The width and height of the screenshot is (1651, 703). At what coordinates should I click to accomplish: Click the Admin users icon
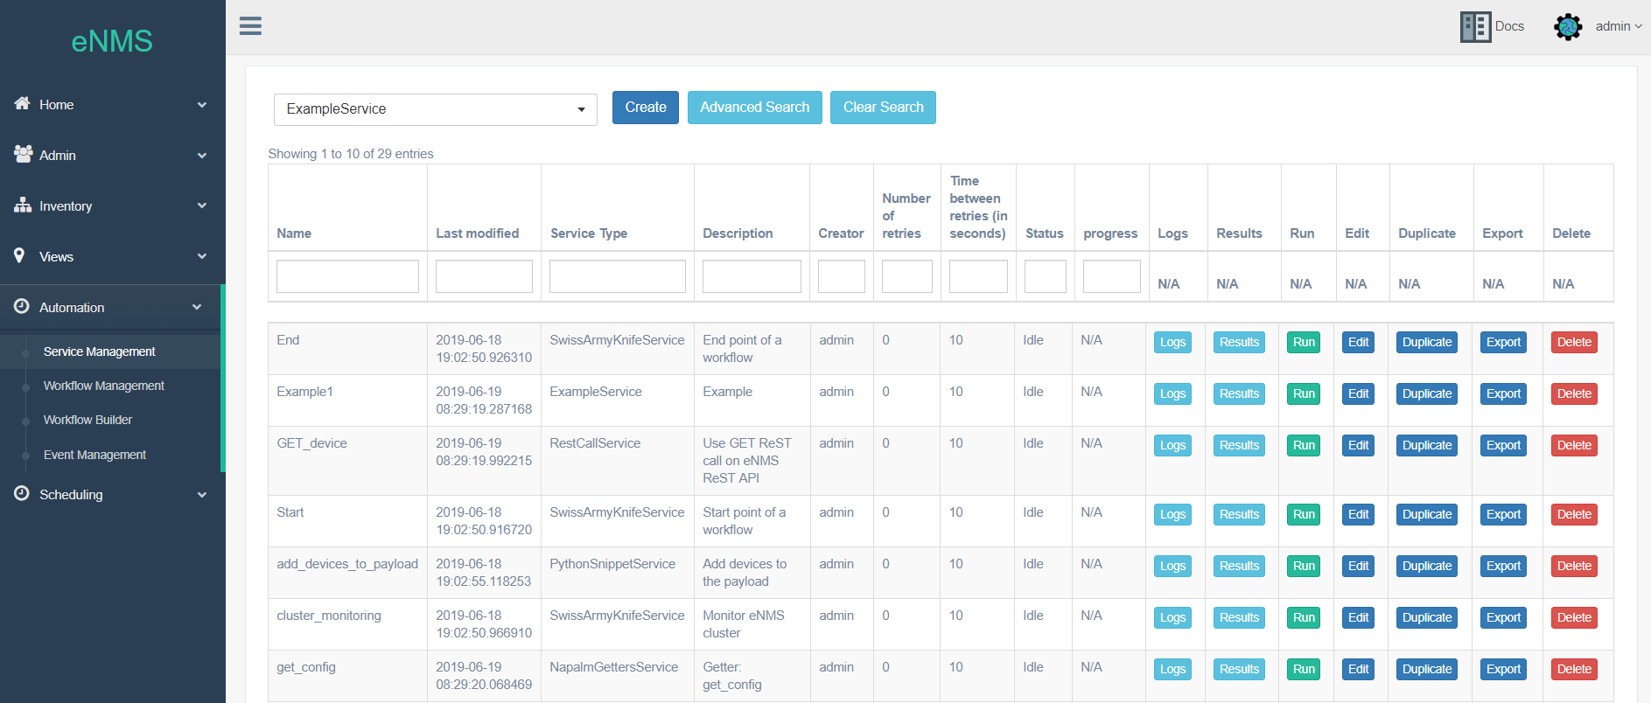(x=23, y=154)
